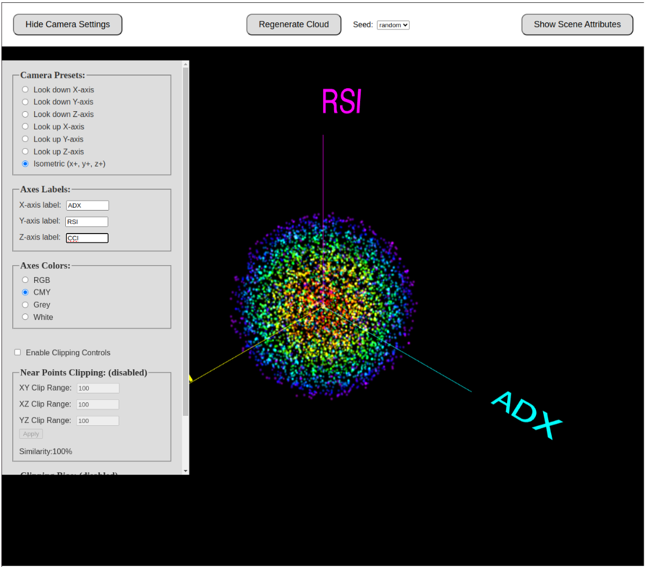Select the Isometric camera preset

tap(25, 164)
